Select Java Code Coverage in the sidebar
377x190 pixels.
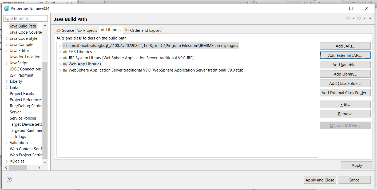click(26, 32)
